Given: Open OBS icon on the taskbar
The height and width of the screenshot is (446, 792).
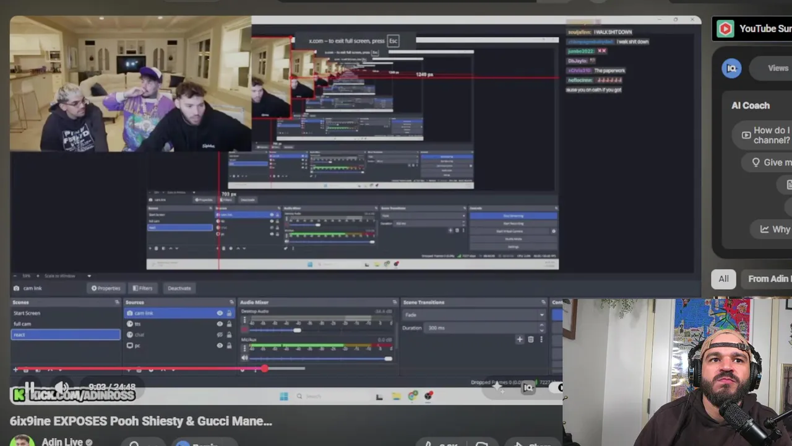Looking at the screenshot, I should coord(428,396).
